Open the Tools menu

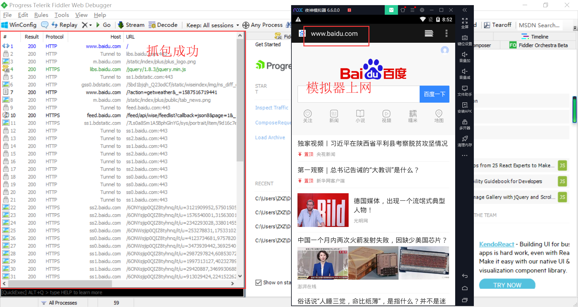click(x=62, y=15)
